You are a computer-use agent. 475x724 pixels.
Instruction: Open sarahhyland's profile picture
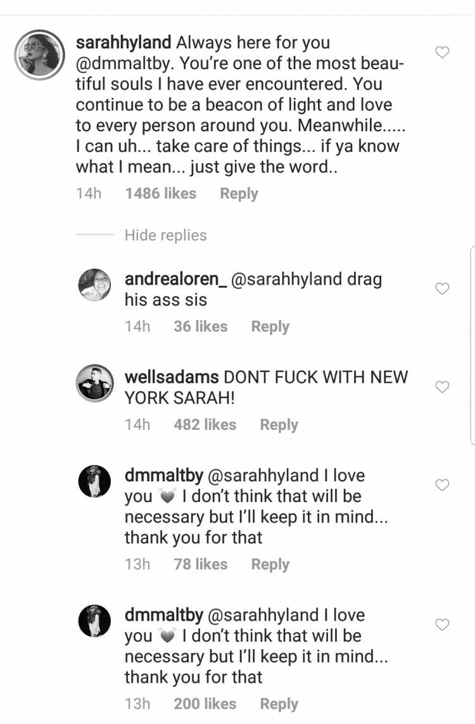tap(40, 55)
